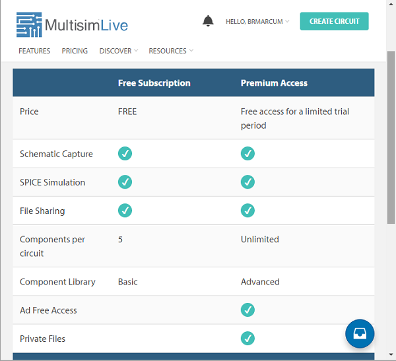
Task: Click the scrollbar down arrow
Action: coord(391,354)
